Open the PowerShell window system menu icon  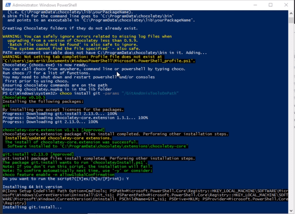(8, 5)
